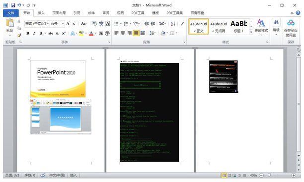
Task: Open the font color red A swatch
Action: tap(91, 33)
